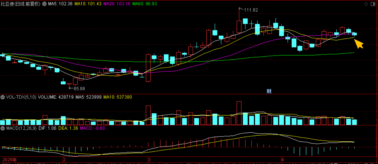Click the month 2 marker on time axis

click(x=64, y=160)
